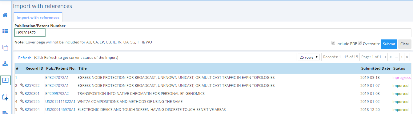Sort by the Submitted Date column header
This screenshot has width=413, height=114.
click(375, 68)
